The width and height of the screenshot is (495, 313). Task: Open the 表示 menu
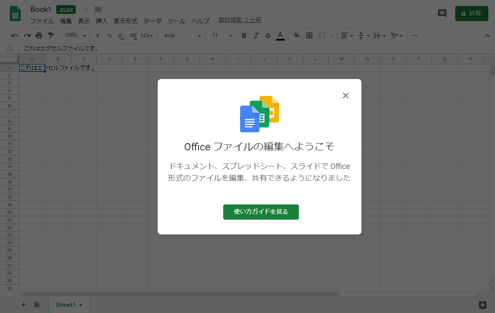tap(84, 21)
